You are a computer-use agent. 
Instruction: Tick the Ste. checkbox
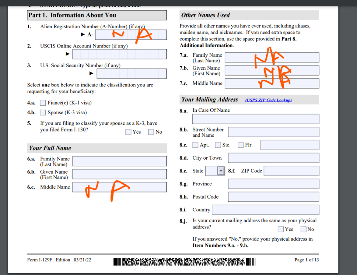(x=218, y=145)
